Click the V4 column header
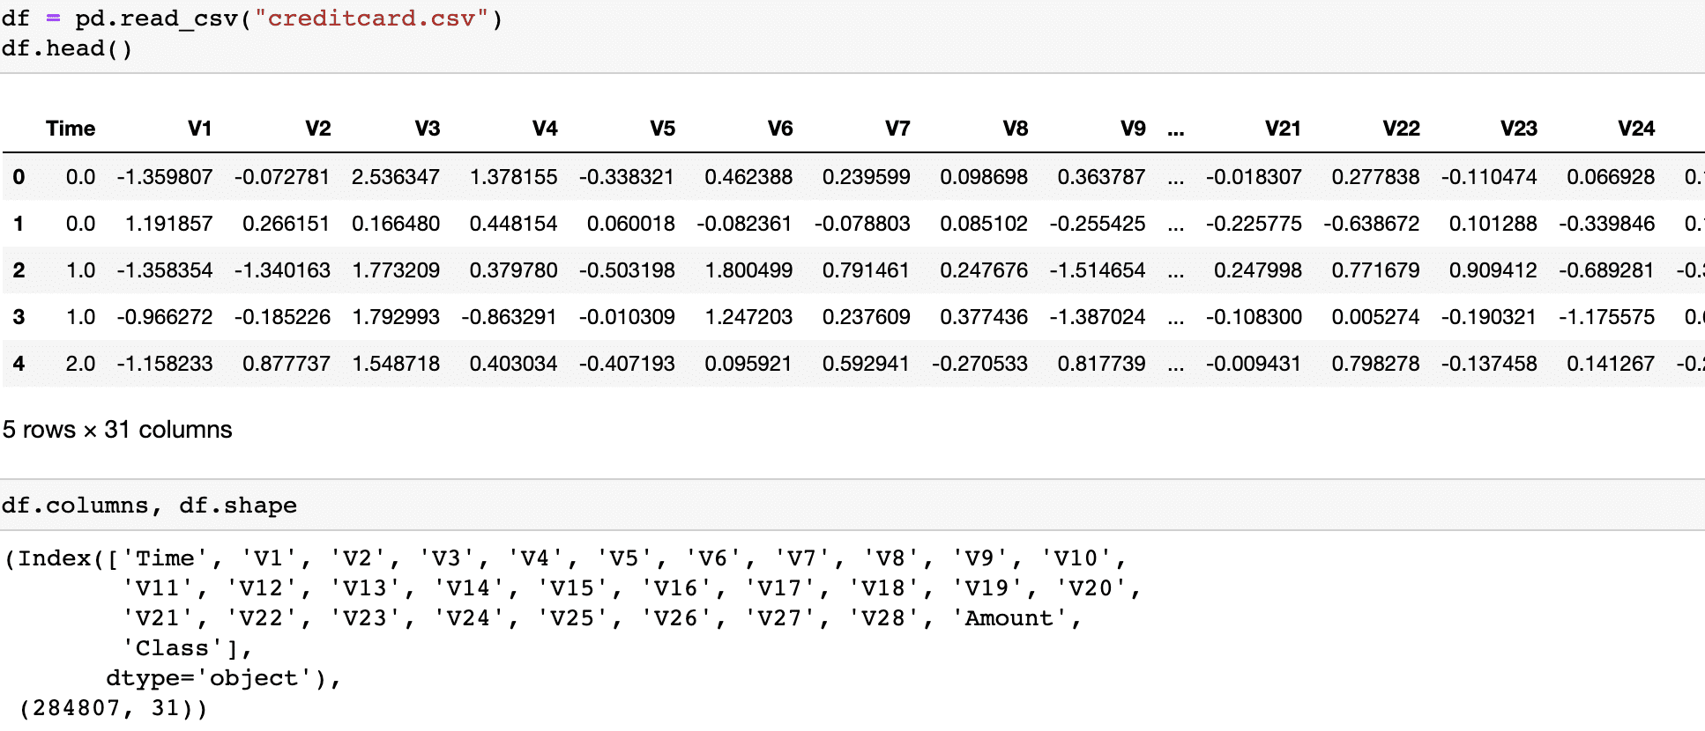1705x731 pixels. pyautogui.click(x=545, y=129)
